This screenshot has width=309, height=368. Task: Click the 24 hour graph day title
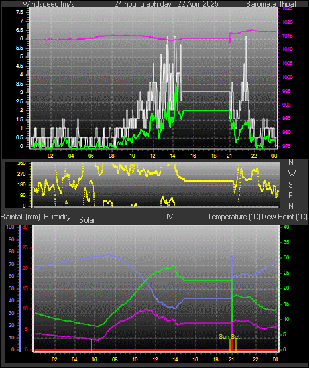click(166, 4)
